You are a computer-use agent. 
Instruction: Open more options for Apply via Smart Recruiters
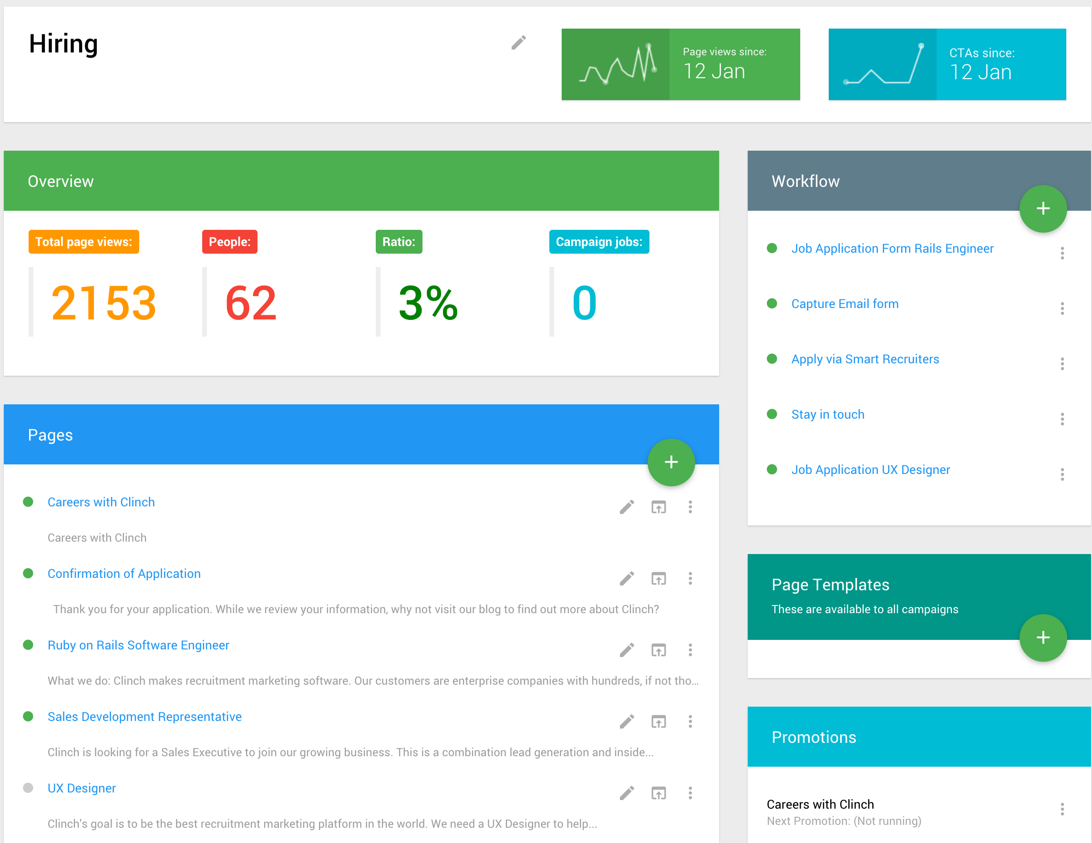(1062, 363)
